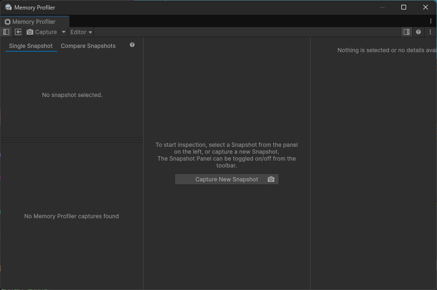
Task: Click the help question mark in the toolbar
Action: click(418, 32)
